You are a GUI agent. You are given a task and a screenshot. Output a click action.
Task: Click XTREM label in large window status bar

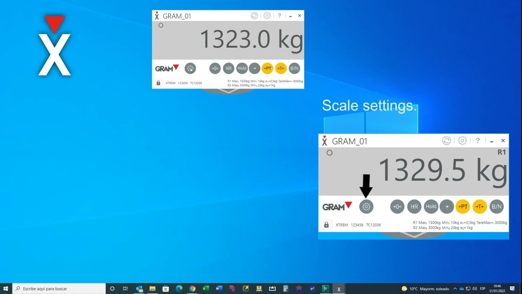pyautogui.click(x=342, y=225)
